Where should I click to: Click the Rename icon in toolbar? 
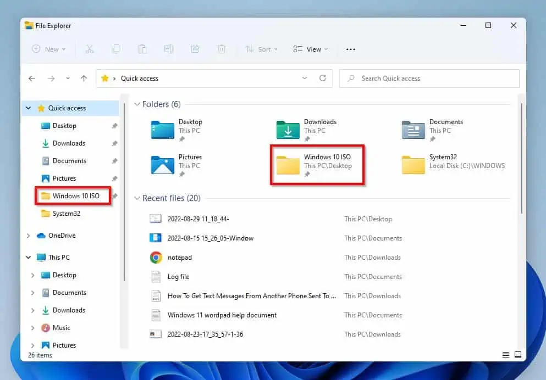(x=169, y=49)
